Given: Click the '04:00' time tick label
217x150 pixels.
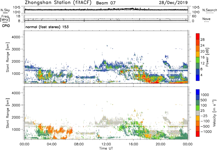Looking at the screenshot, I should (x=52, y=144).
